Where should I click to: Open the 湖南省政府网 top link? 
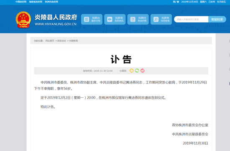pyautogui.click(x=36, y=2)
